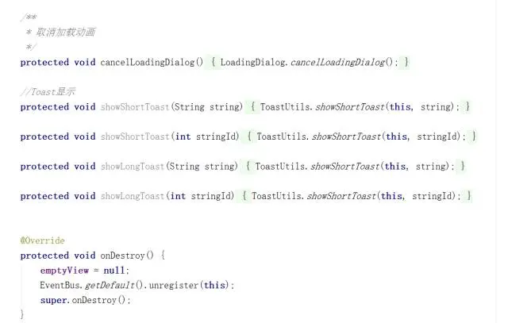Screen dimensions: 508x323
Task: Expand the folded showShortToast(String string) opening brace
Action: pos(252,106)
